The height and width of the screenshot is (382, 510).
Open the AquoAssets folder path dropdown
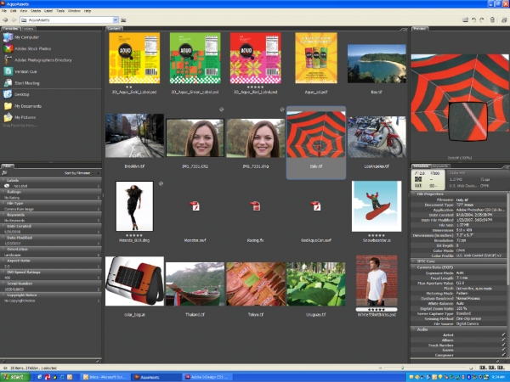pos(115,19)
